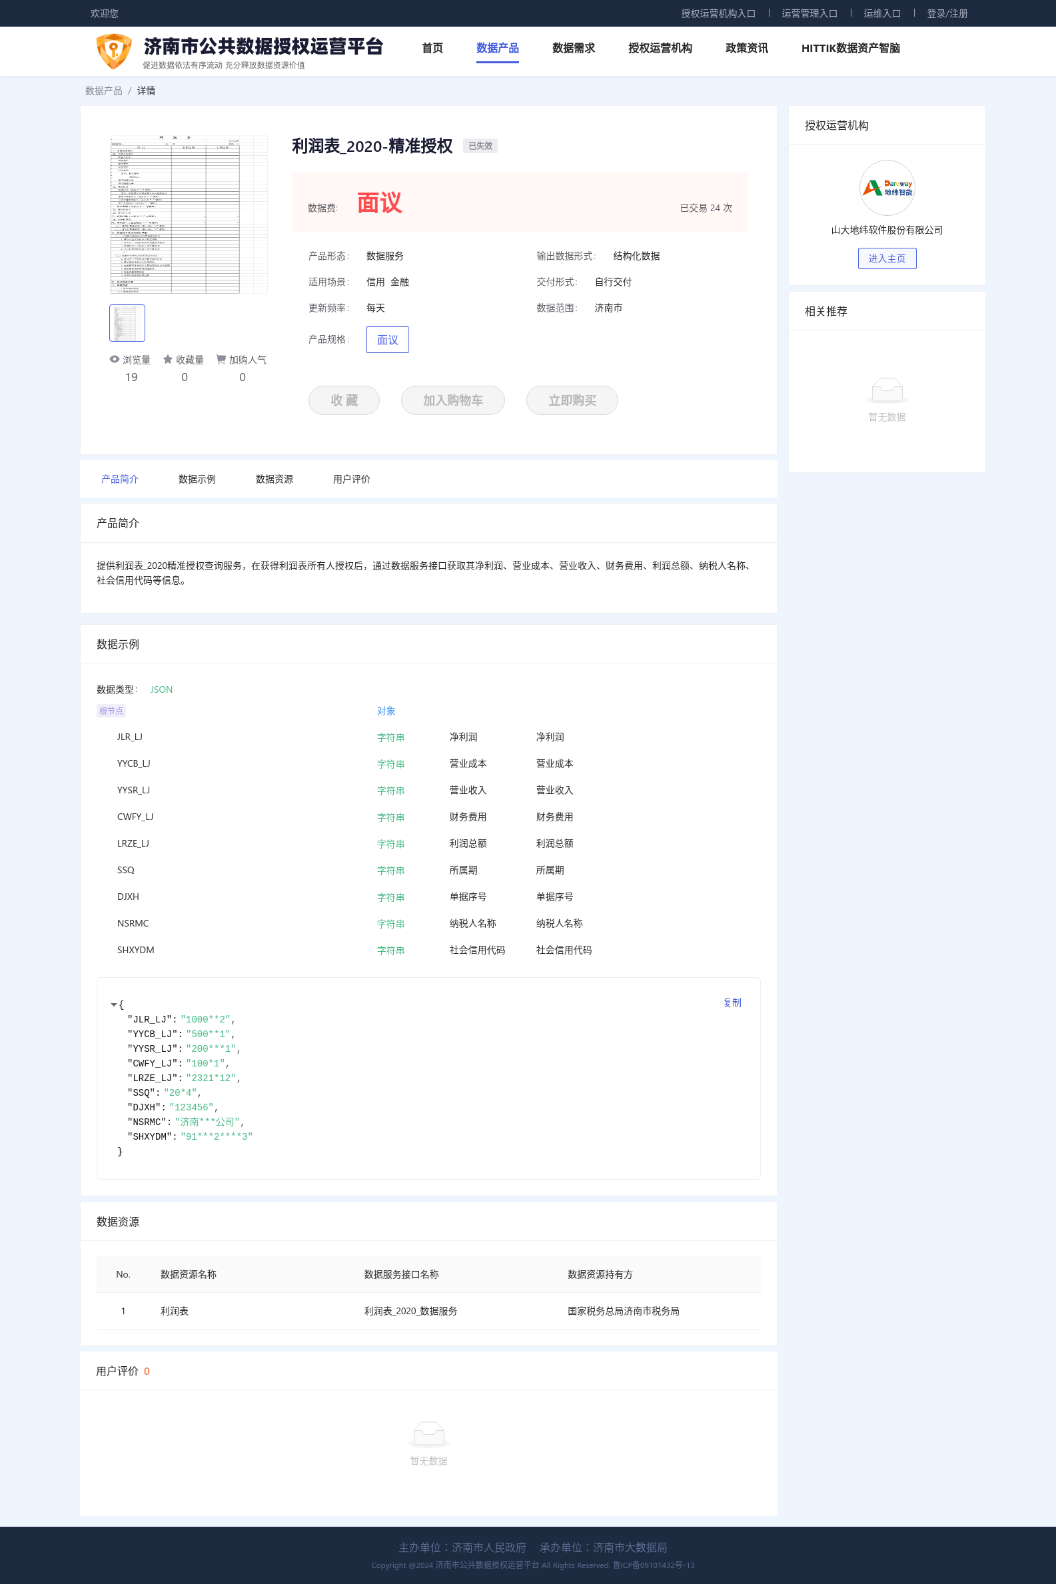Open the 授权运营机构入口 link
The width and height of the screenshot is (1056, 1584).
coord(718,13)
